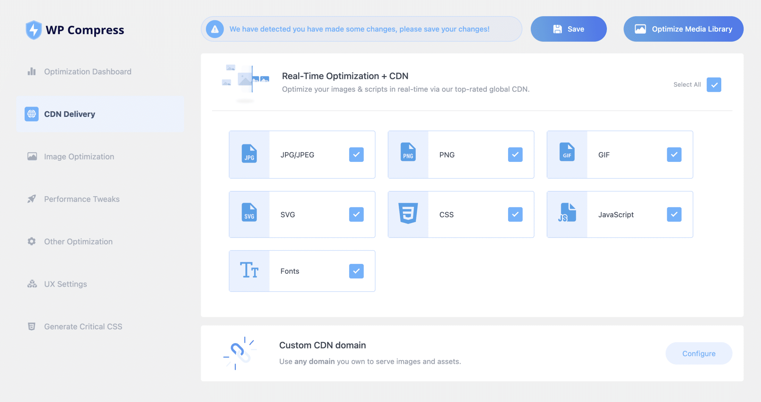This screenshot has width=761, height=402.
Task: Uncheck the Fonts checkbox
Action: pyautogui.click(x=356, y=271)
